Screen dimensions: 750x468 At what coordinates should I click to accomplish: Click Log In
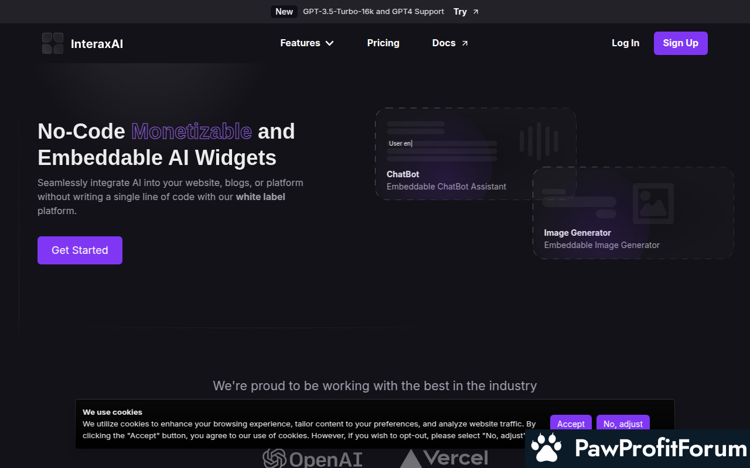click(x=625, y=43)
